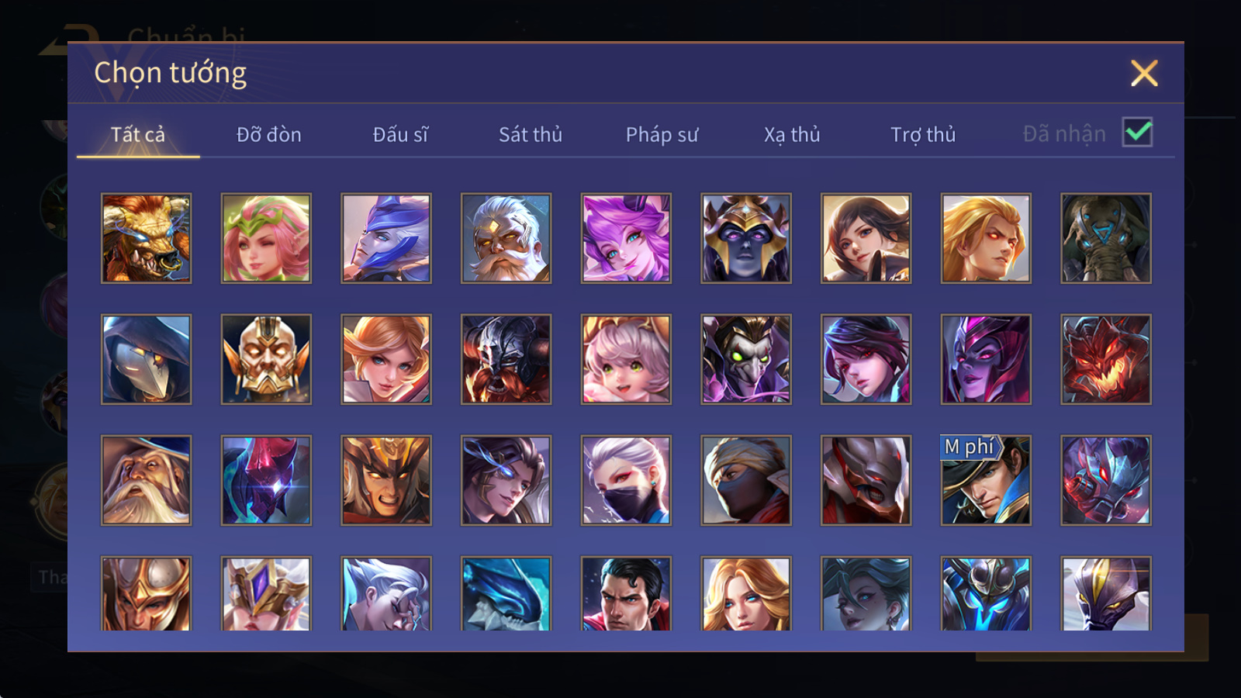The width and height of the screenshot is (1241, 698).
Task: Pick the green-eyed joker hero in purple
Action: point(746,359)
